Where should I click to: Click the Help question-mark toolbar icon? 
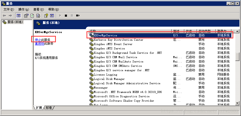46,16
